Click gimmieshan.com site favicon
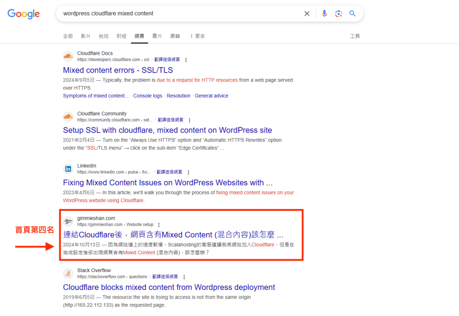Image resolution: width=459 pixels, height=316 pixels. pyautogui.click(x=68, y=221)
